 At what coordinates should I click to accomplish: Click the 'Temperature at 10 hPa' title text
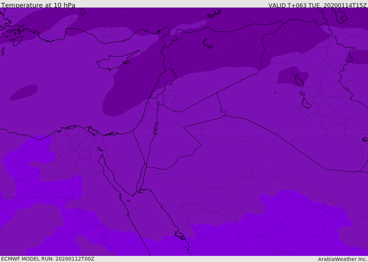click(x=38, y=5)
